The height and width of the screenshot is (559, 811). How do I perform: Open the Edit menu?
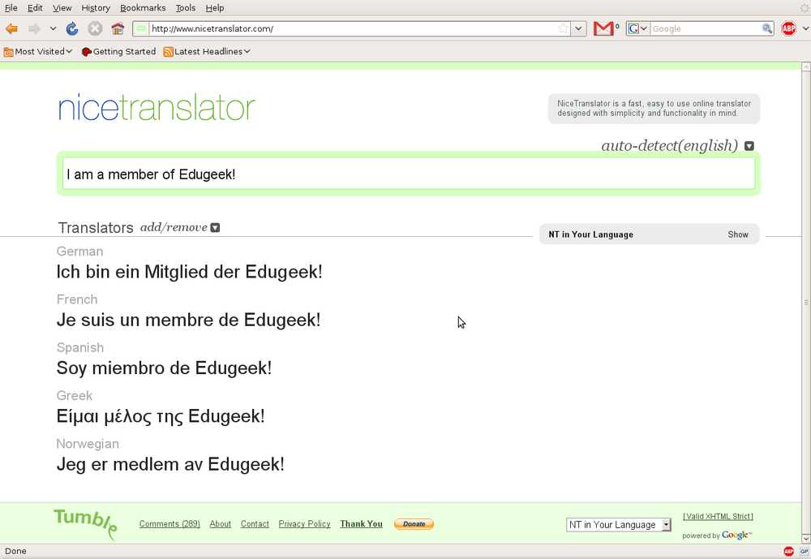pos(35,8)
